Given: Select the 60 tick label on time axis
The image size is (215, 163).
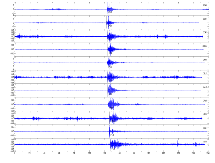Looking at the screenshot, I should coord(59,153).
